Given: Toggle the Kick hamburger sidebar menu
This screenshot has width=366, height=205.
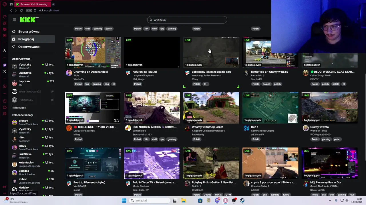Looking at the screenshot, I should click(14, 20).
